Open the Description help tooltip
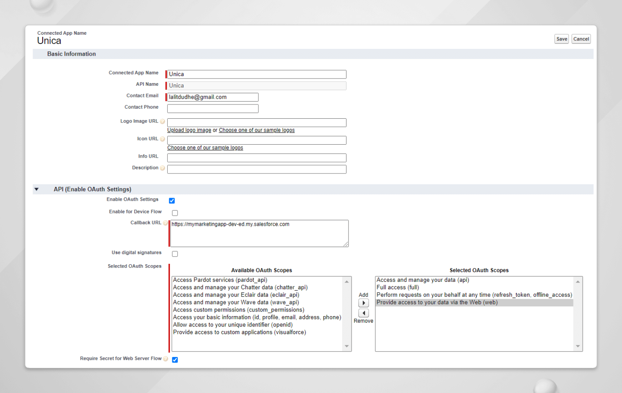 (163, 168)
